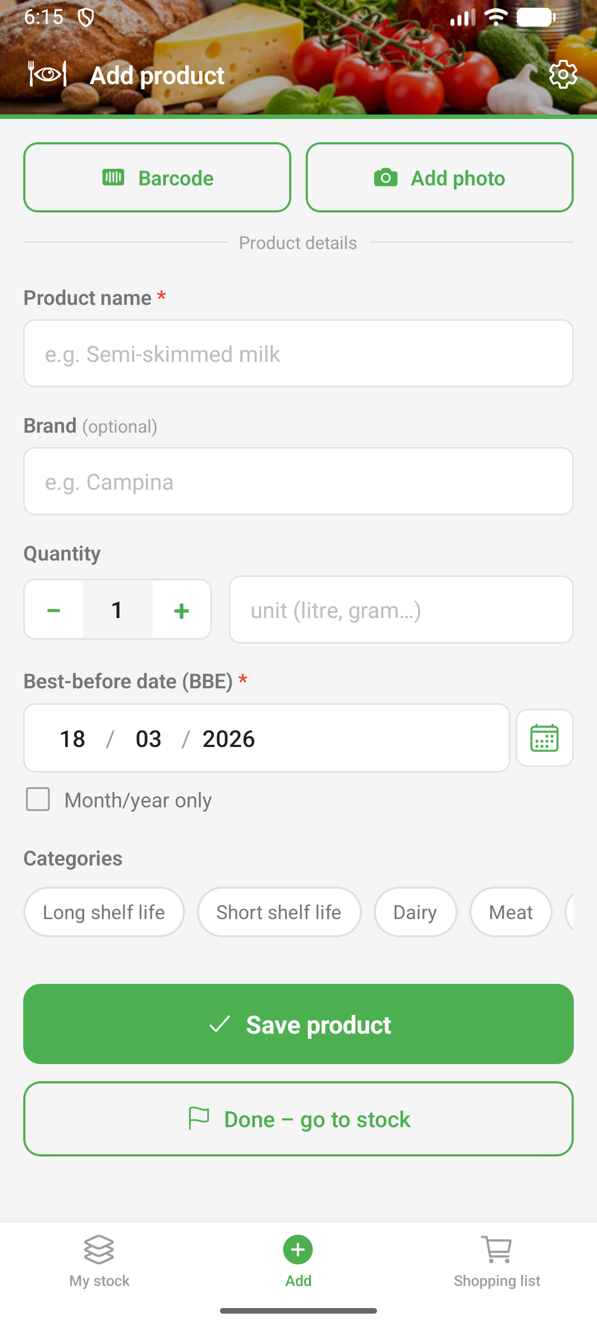Tap the app logo icon in header
The image size is (597, 1328).
pyautogui.click(x=48, y=74)
